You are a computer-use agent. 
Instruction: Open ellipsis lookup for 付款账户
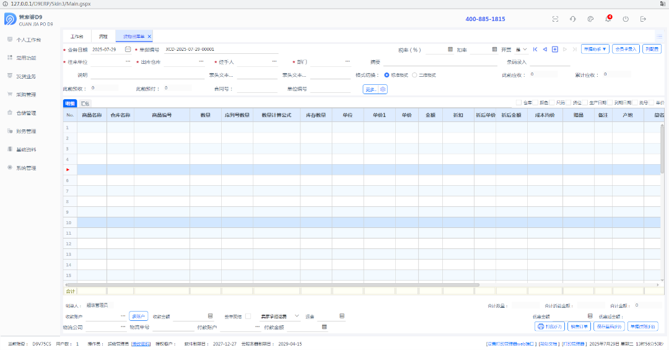[x=257, y=327]
